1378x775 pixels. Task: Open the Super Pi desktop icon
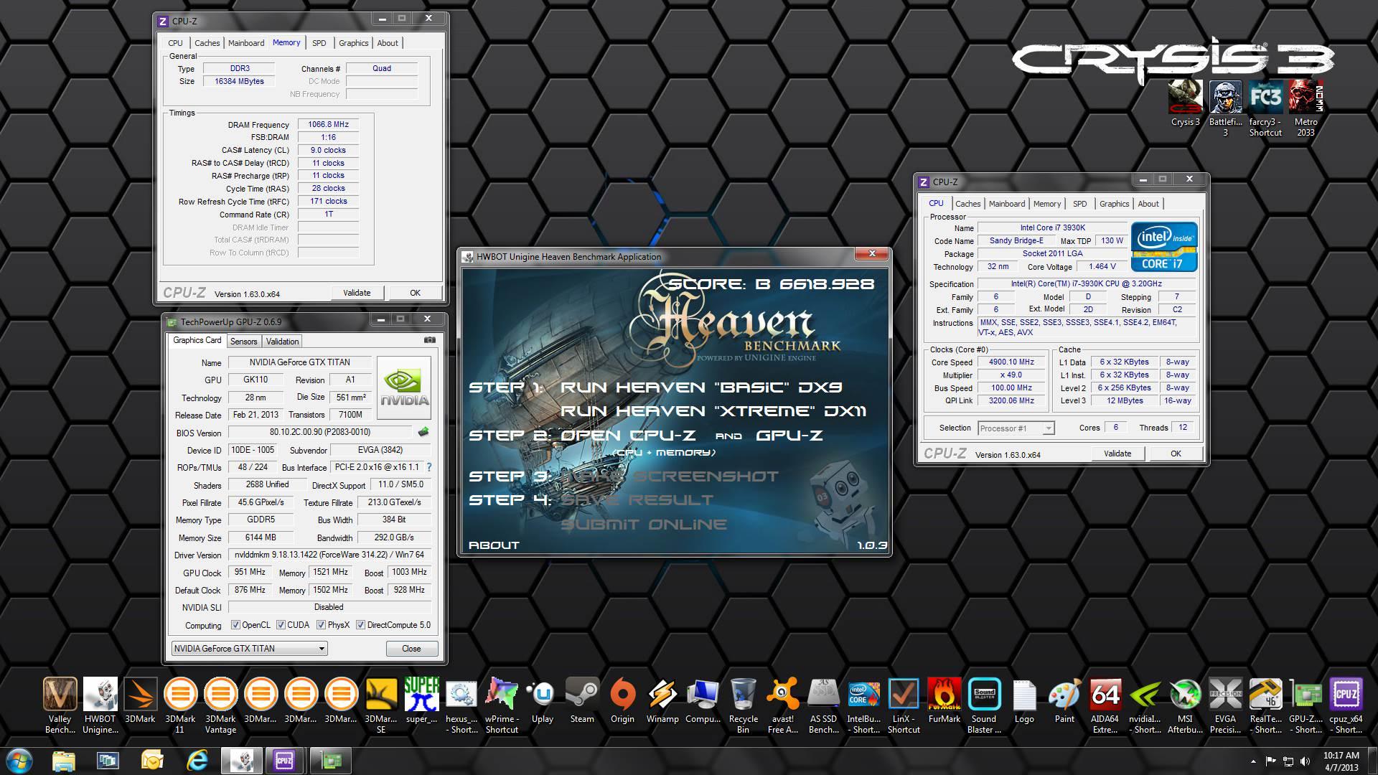(x=421, y=700)
